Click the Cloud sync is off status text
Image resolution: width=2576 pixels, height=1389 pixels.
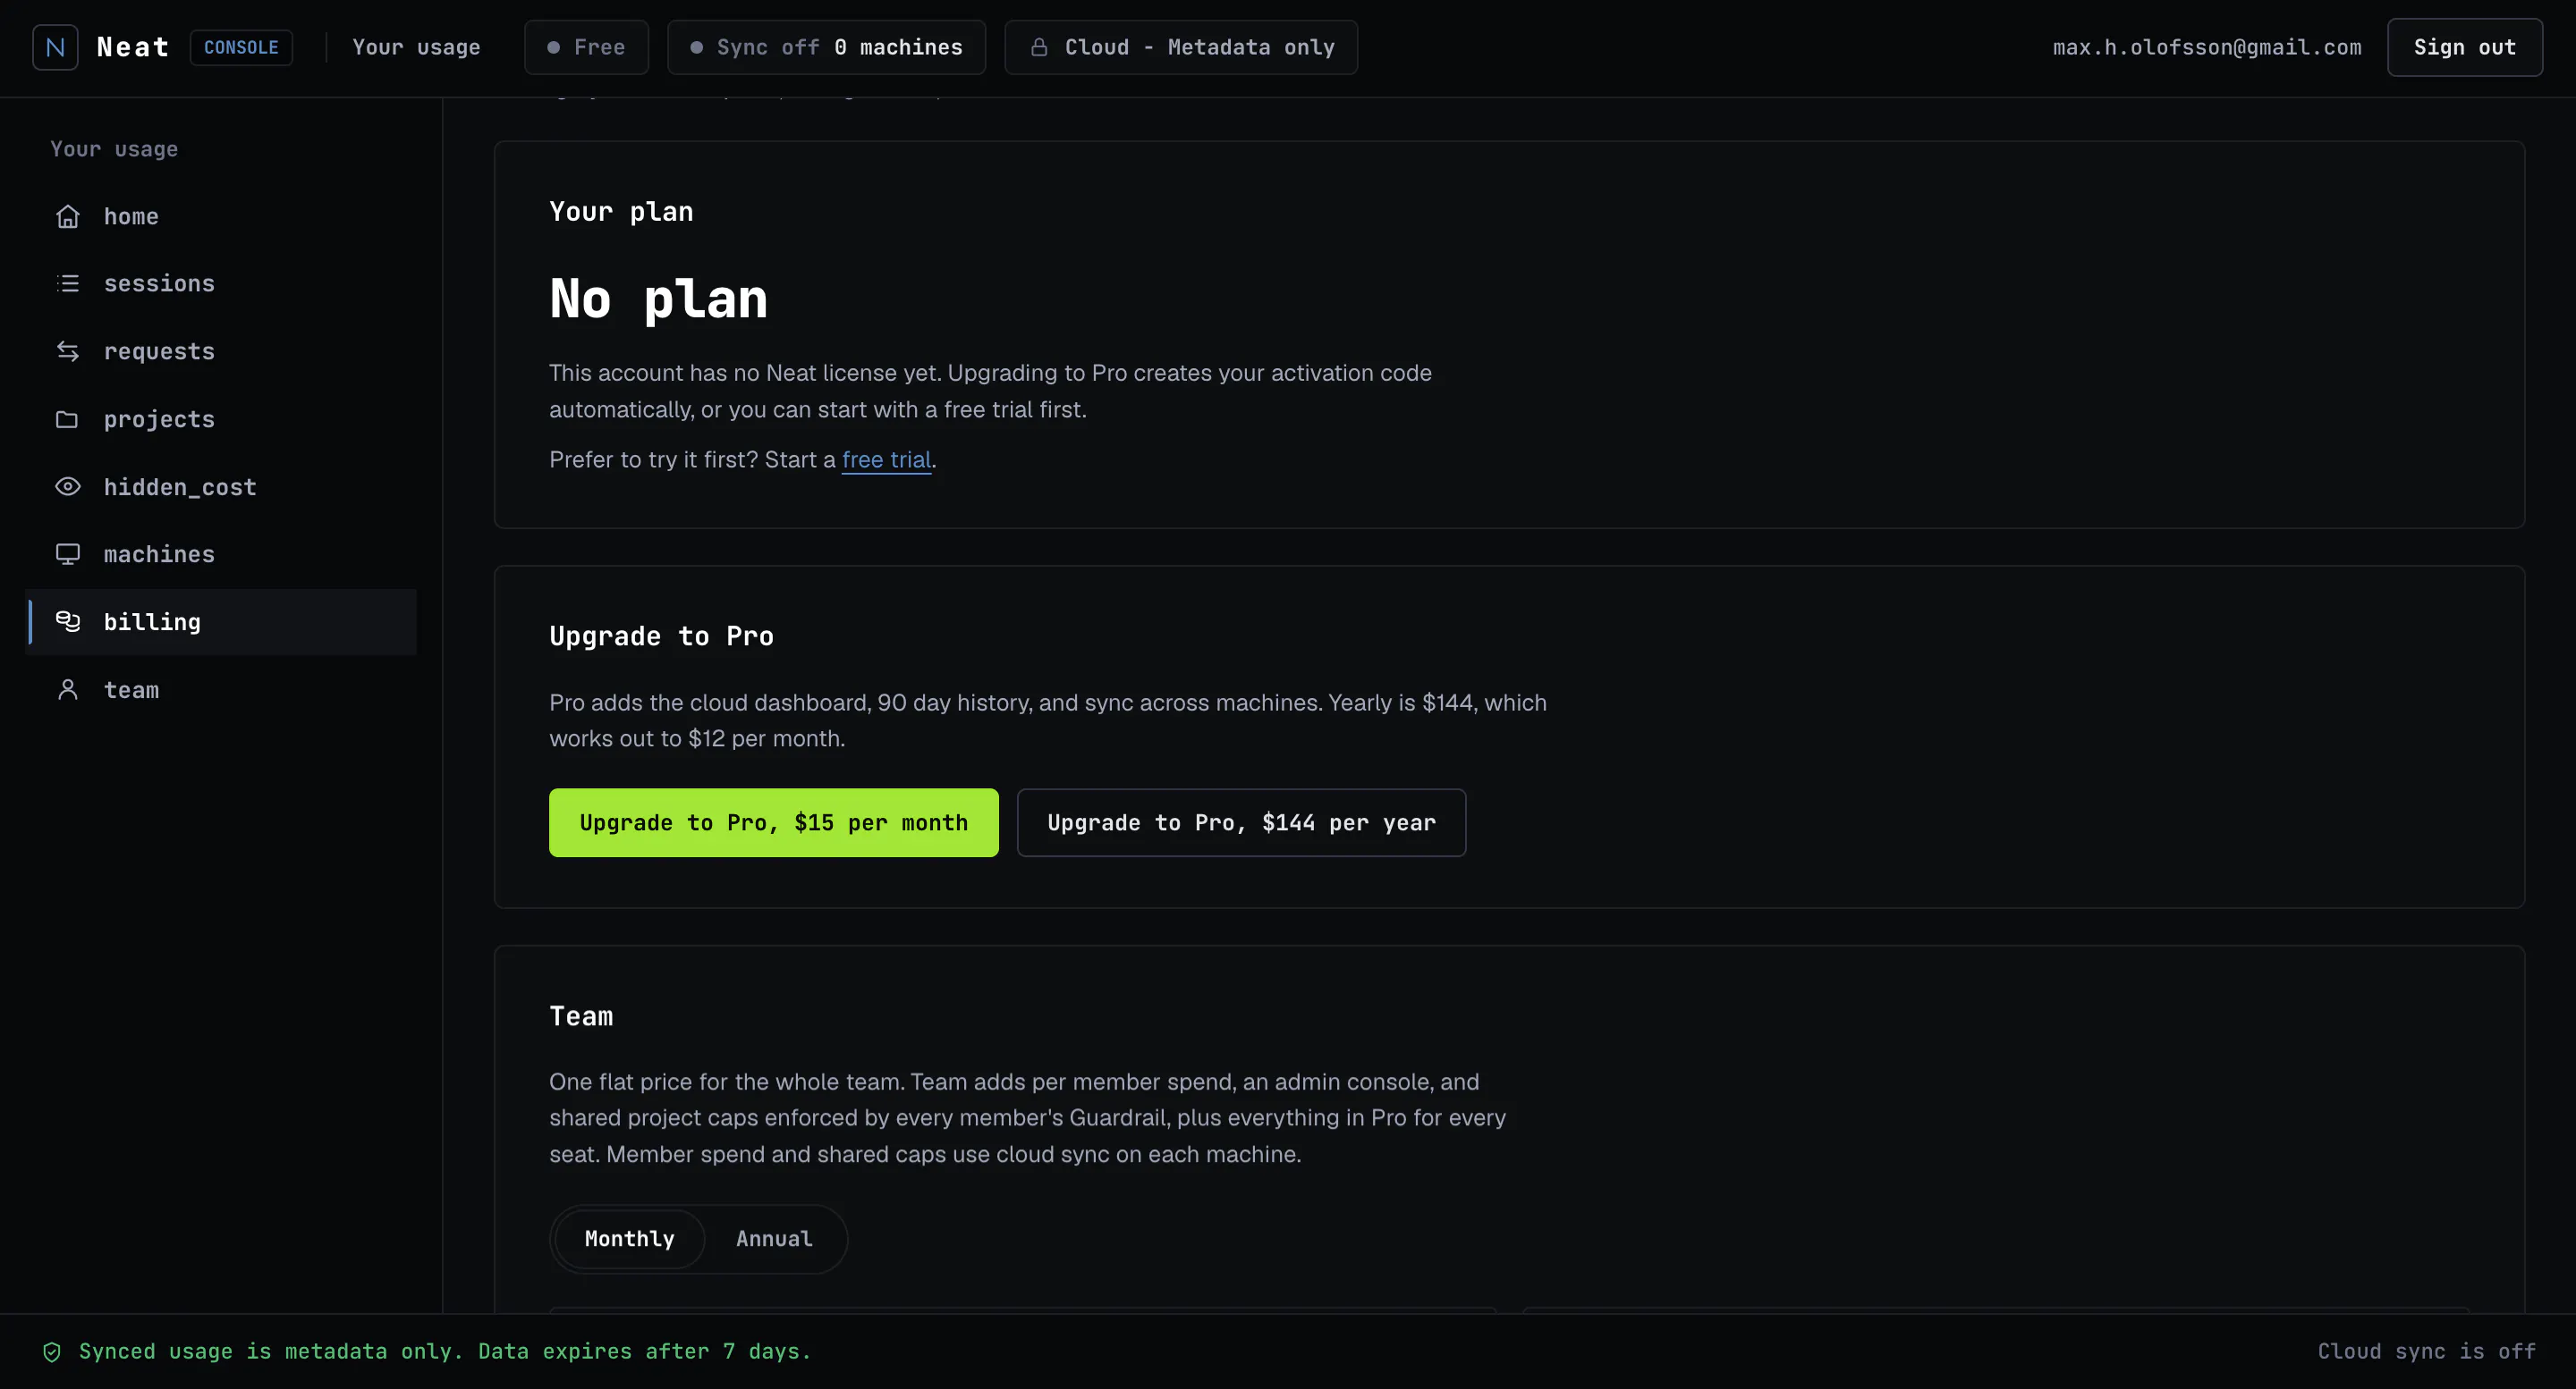click(2427, 1352)
